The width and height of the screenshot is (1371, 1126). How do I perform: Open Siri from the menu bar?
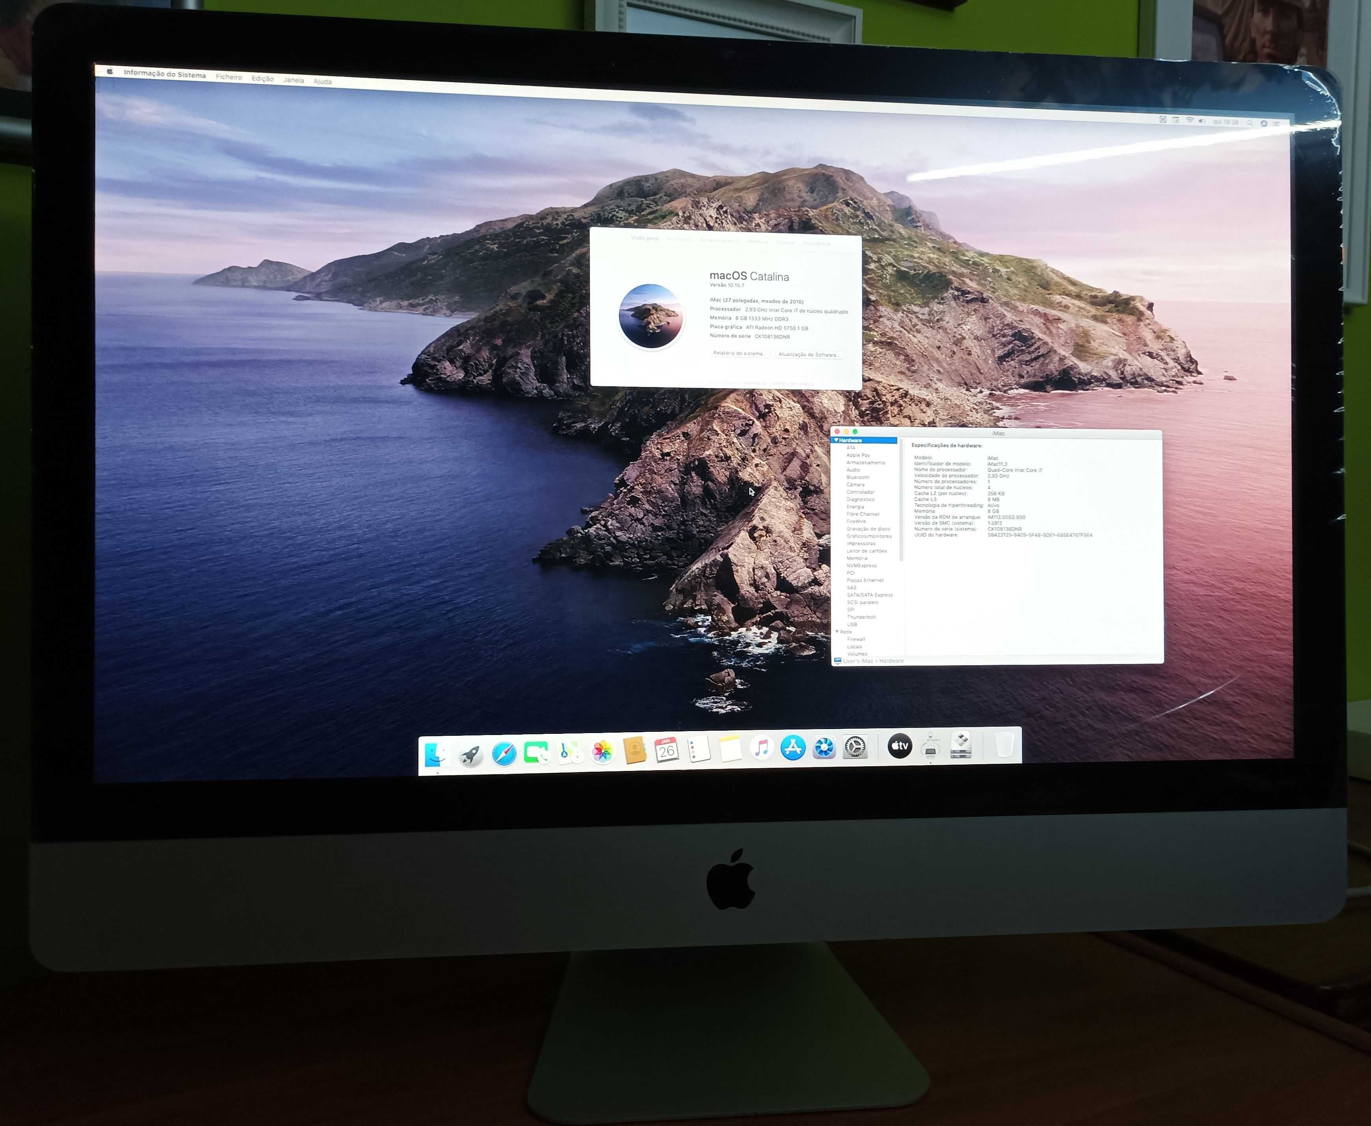(1264, 123)
